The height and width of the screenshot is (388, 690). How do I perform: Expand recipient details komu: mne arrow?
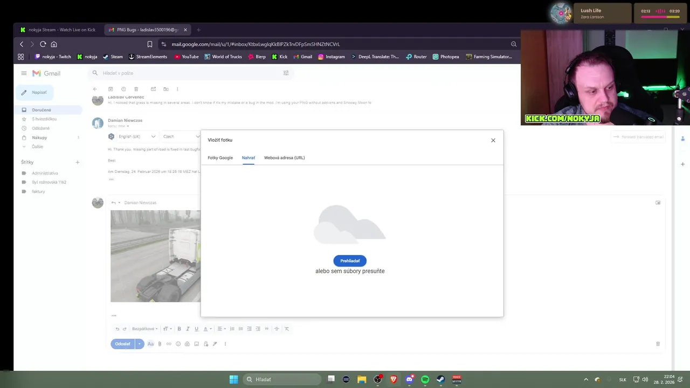(x=128, y=126)
